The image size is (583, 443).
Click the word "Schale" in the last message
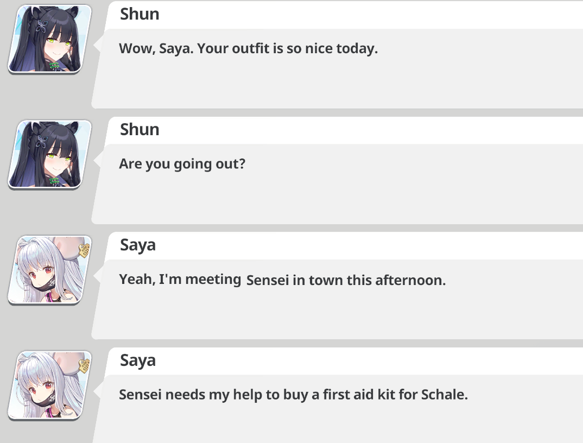point(443,395)
